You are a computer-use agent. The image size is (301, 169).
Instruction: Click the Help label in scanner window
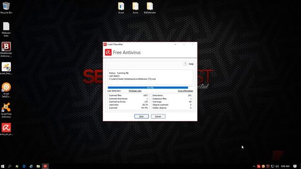pos(191,64)
